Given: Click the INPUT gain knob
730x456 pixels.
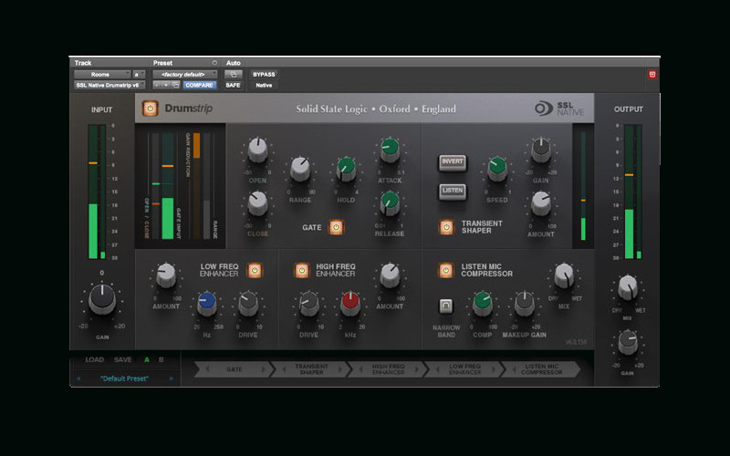Looking at the screenshot, I should click(x=102, y=298).
